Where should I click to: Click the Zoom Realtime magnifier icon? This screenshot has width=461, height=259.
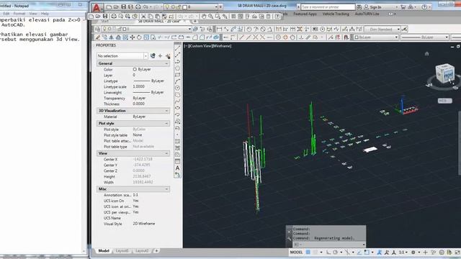click(210, 17)
